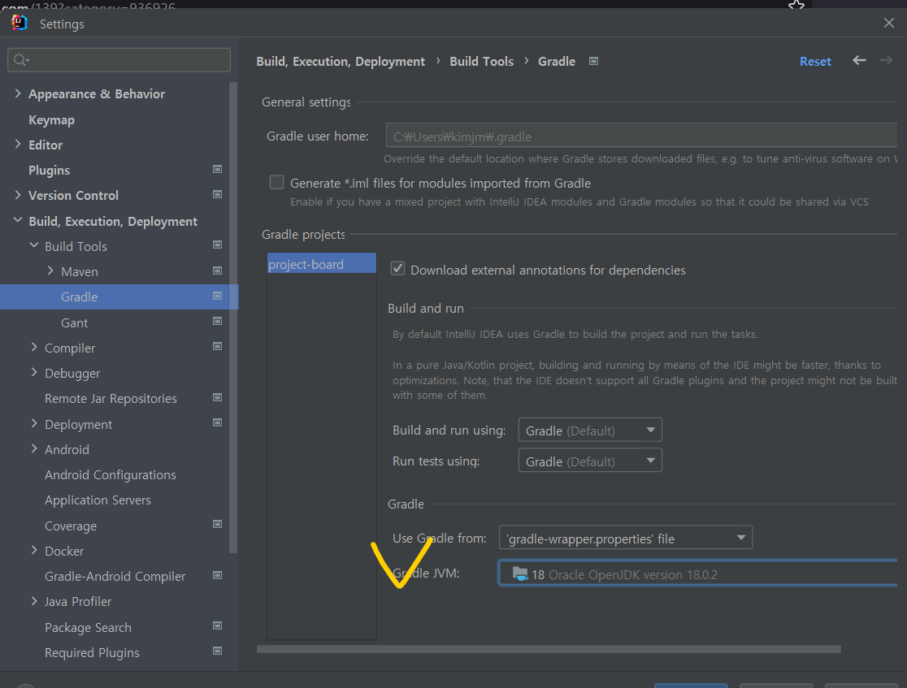Expand the Docker node

[x=34, y=551]
